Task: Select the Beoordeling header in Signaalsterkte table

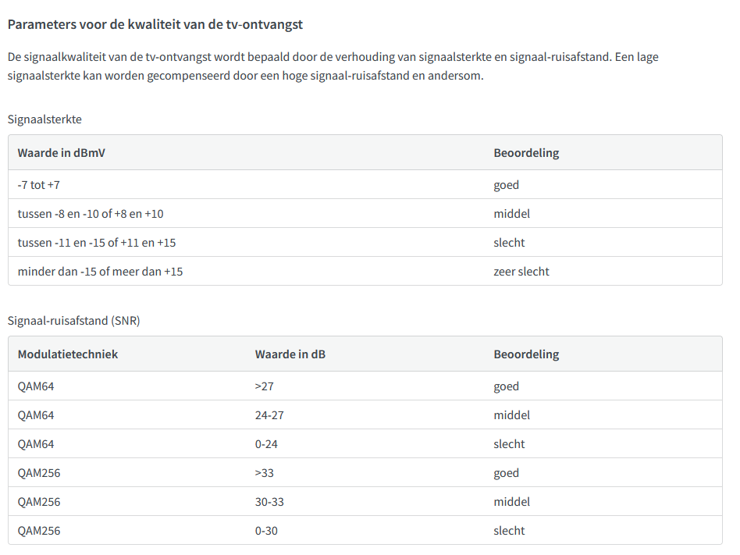Action: [x=526, y=153]
